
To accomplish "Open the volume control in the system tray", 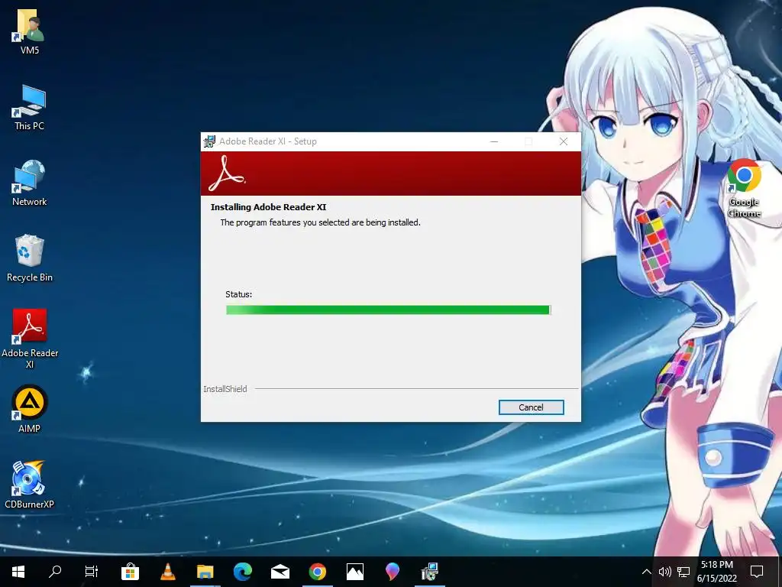I will [665, 572].
